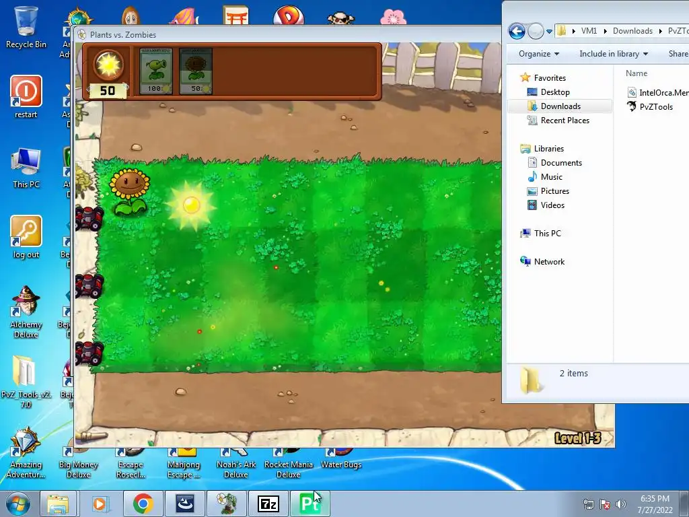This screenshot has width=689, height=517.
Task: Click the network icon in system tray
Action: 588,504
